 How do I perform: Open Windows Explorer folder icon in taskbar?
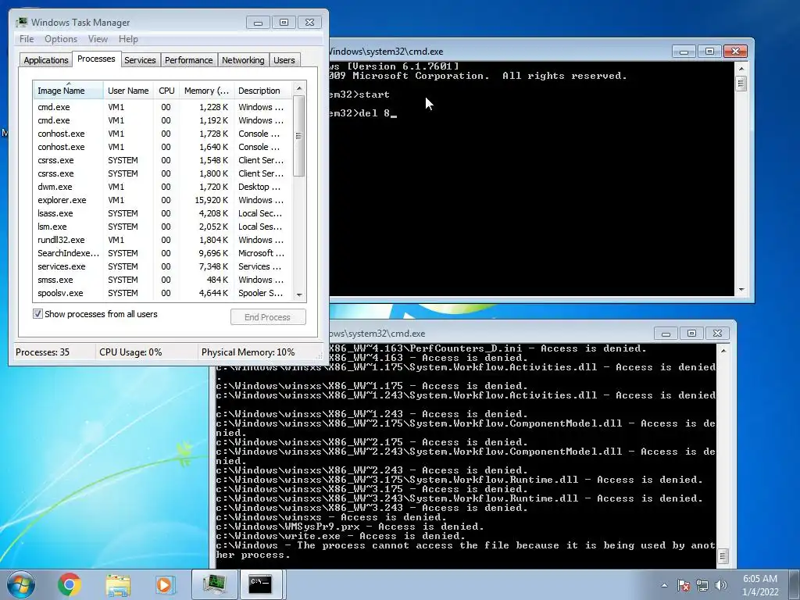pos(118,584)
